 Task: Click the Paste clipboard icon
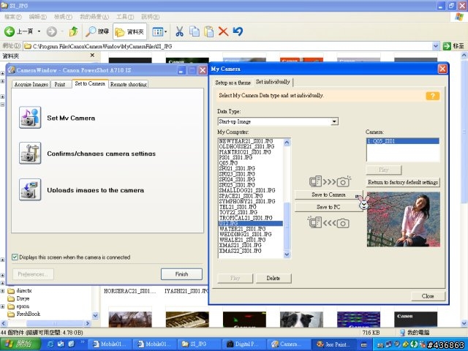(209, 31)
